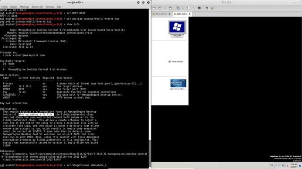Viewport: 302px width, 169px height.
Task: Open the Édition menu in the terminal
Action: click(14, 7)
